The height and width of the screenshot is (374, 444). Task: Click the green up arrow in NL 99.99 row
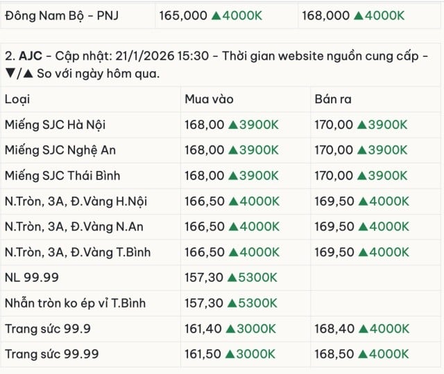point(232,278)
